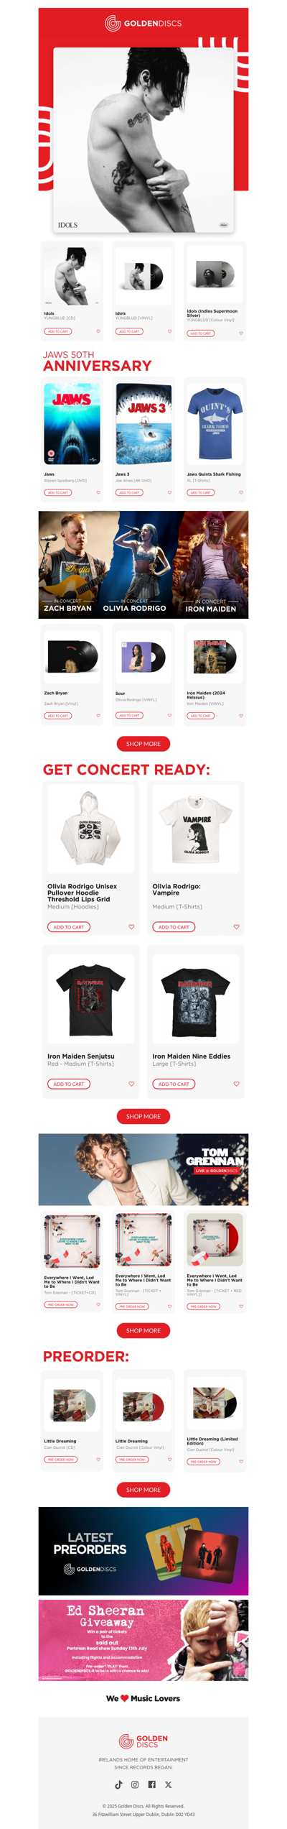The width and height of the screenshot is (287, 1829).
Task: Open the TikTok icon in footer
Action: click(118, 1784)
